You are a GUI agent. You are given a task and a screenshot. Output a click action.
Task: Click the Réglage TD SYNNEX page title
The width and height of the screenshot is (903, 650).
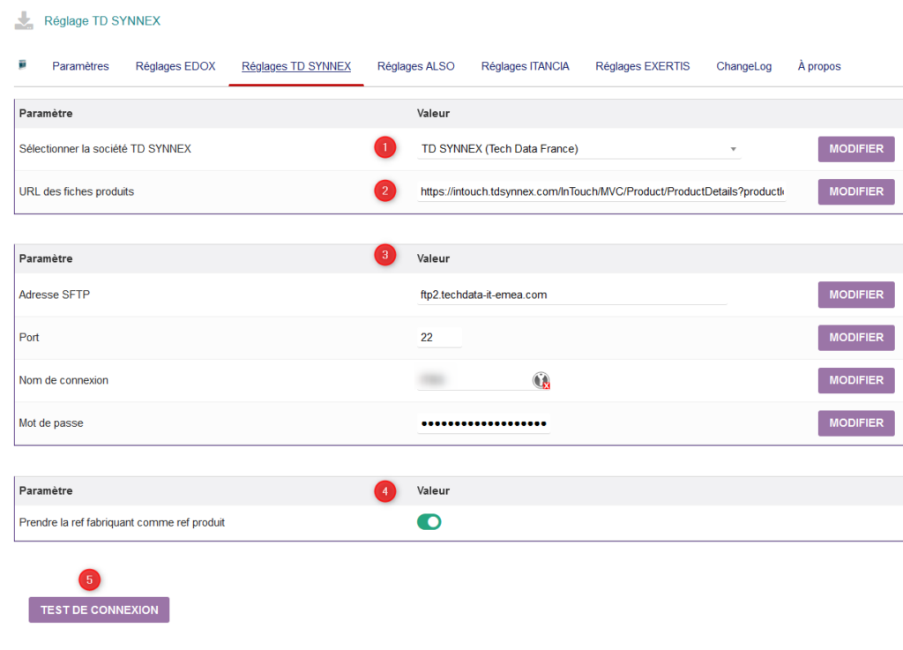[102, 21]
